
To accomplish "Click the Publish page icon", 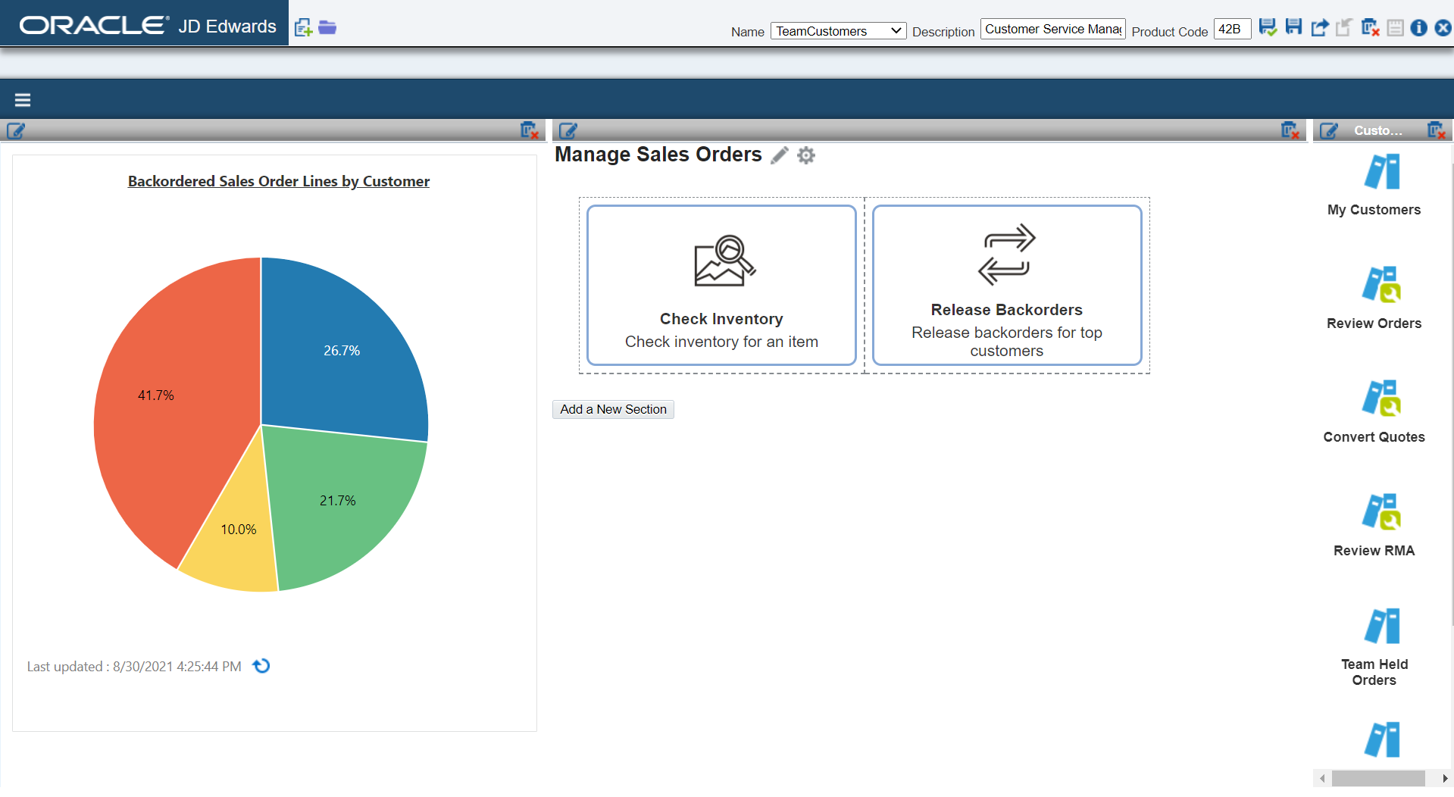I will click(1320, 27).
